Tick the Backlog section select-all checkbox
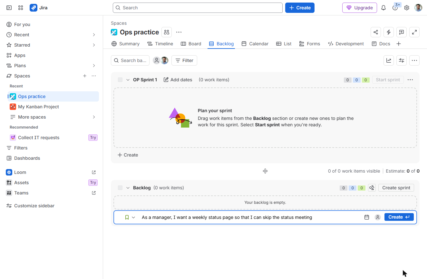Viewport: 427px width, 279px height. [x=120, y=188]
